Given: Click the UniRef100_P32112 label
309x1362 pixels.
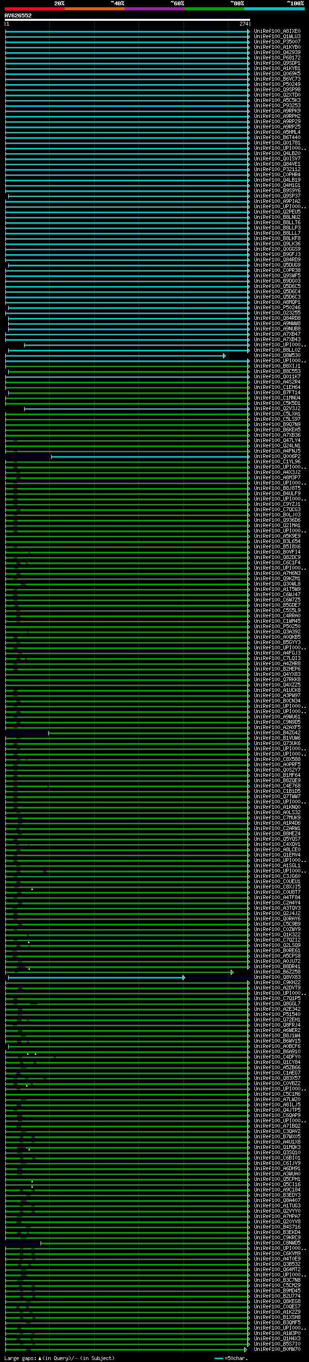Looking at the screenshot, I should pos(277,169).
